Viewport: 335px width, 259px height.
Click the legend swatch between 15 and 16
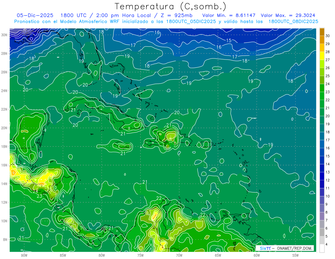click(x=322, y=152)
